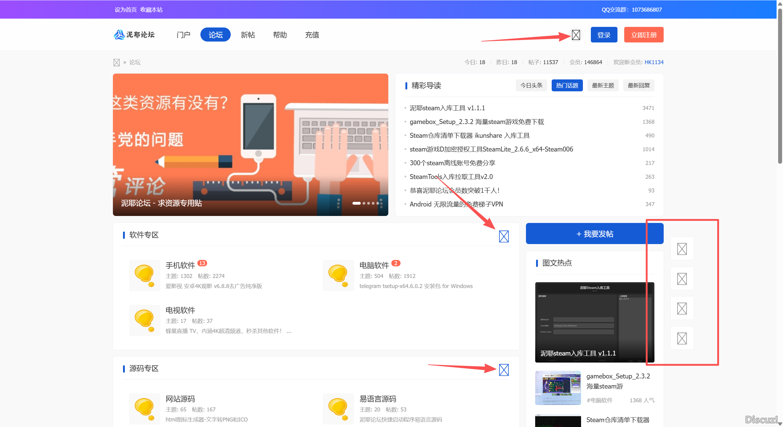This screenshot has width=783, height=427.
Task: Click the 登录 button
Action: (x=603, y=35)
